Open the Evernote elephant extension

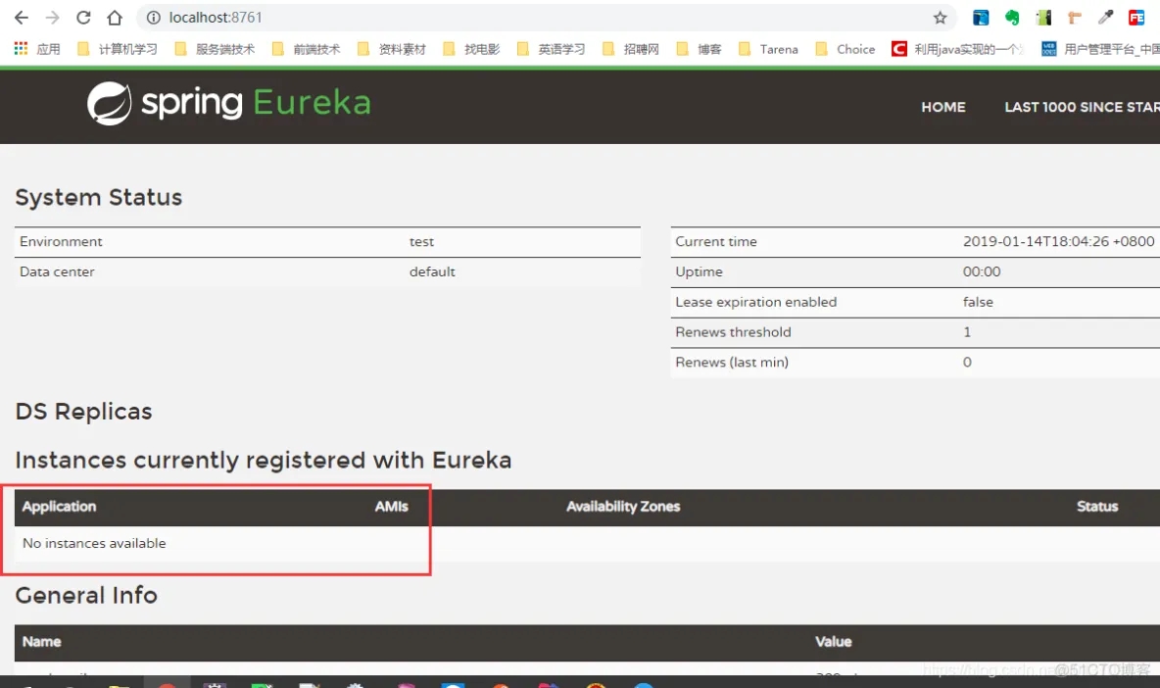pos(1012,18)
